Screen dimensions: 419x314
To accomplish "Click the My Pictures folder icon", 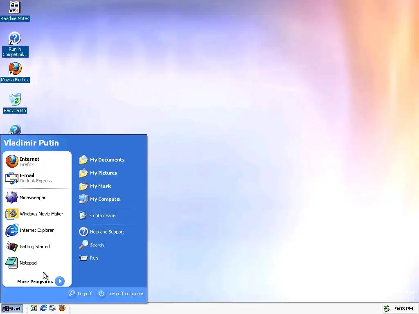I will click(83, 173).
